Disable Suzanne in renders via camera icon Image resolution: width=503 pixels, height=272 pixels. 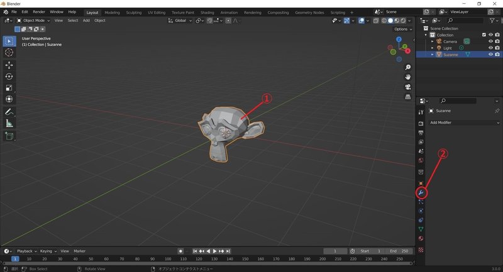(x=497, y=55)
